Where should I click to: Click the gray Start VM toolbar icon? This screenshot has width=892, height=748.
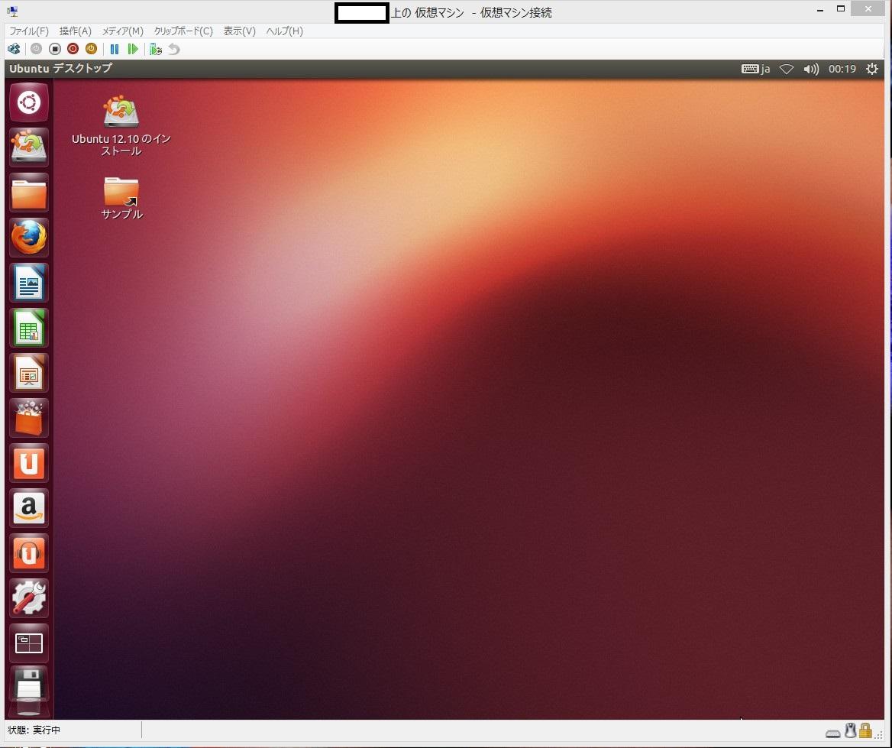pos(36,49)
